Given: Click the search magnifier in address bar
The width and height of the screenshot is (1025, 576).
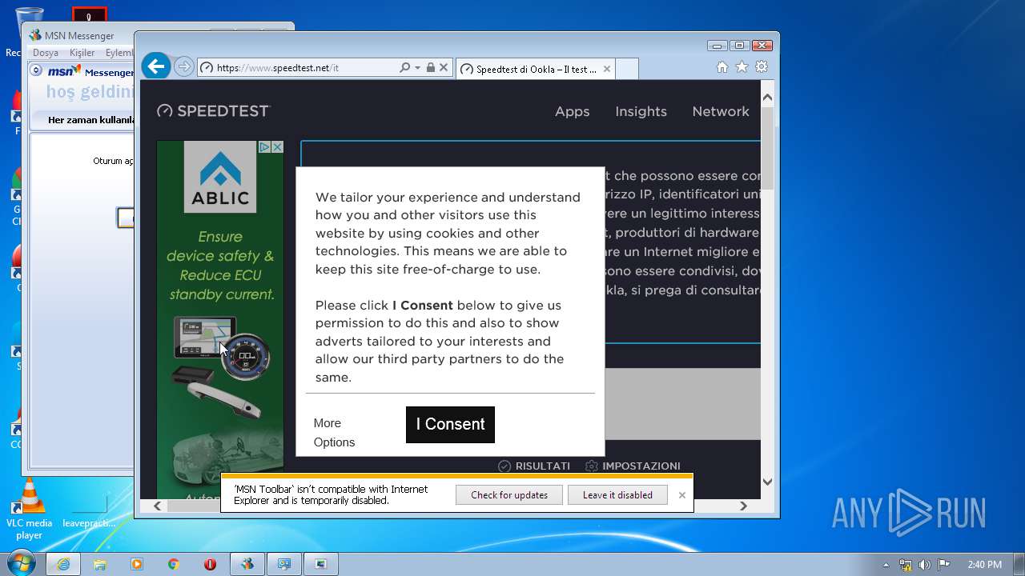Looking at the screenshot, I should click(404, 68).
